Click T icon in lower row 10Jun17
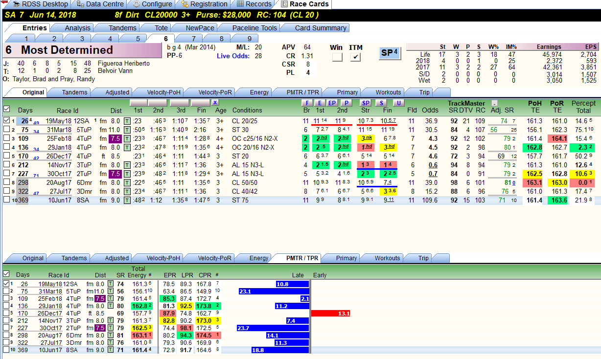The width and height of the screenshot is (601, 359). point(111,350)
